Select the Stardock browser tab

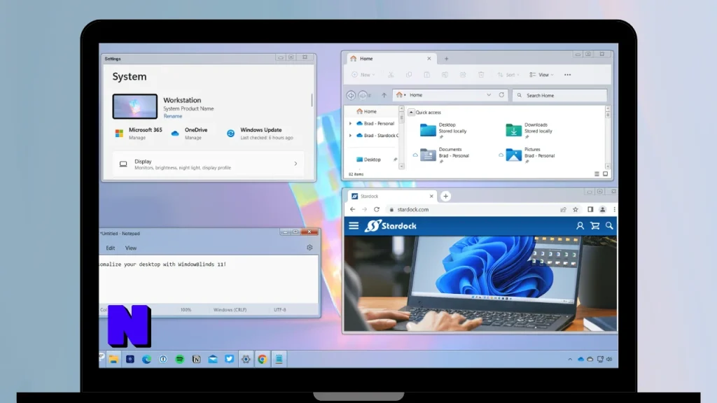[x=391, y=196]
